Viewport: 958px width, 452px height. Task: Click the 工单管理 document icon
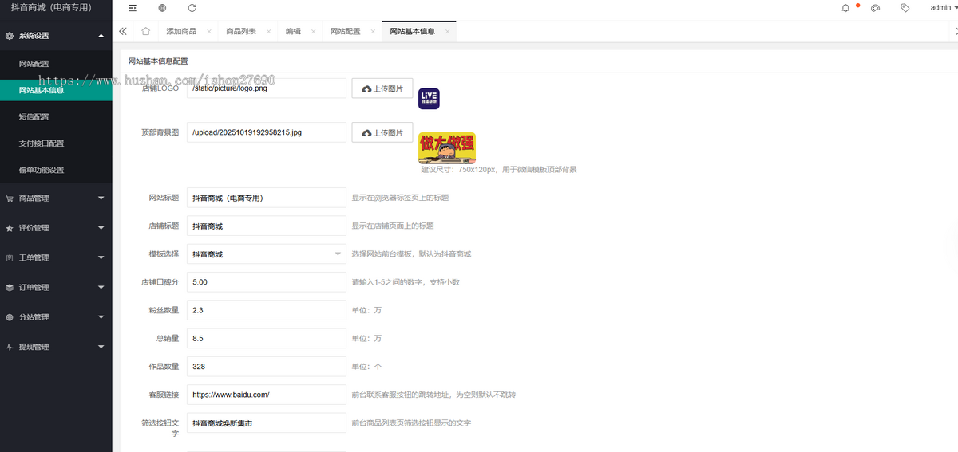(10, 257)
